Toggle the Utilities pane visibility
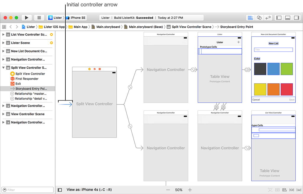 click(x=296, y=17)
